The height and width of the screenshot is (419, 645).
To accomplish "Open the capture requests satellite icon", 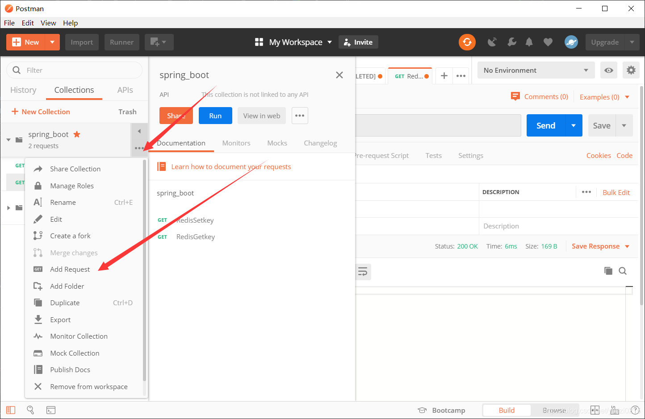I will point(492,42).
